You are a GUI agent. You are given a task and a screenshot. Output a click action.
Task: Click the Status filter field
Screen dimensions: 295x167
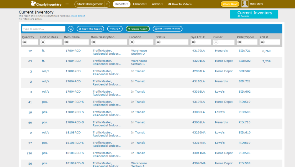(x=172, y=42)
